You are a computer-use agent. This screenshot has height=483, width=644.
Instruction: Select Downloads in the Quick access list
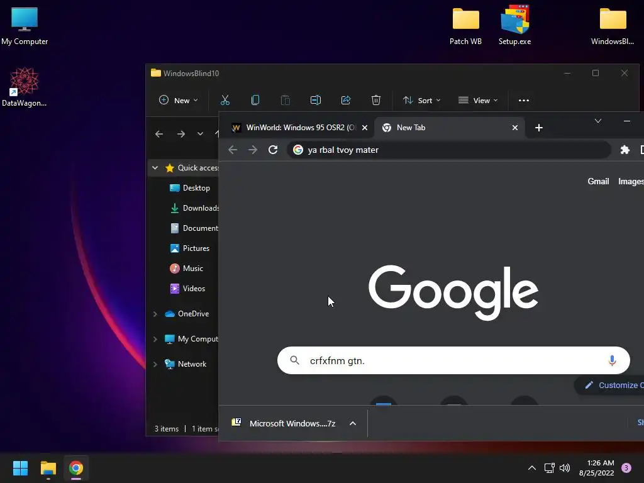tap(194, 208)
